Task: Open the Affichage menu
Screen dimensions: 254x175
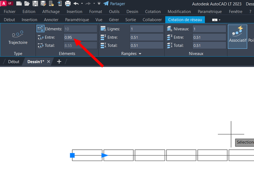Action: tap(51, 12)
